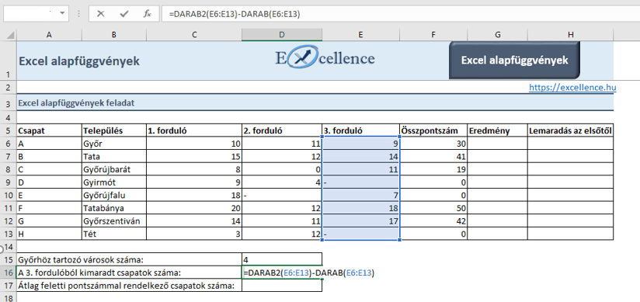Image resolution: width=640 pixels, height=302 pixels.
Task: Click the 'Csapat' header cell
Action: (x=49, y=131)
